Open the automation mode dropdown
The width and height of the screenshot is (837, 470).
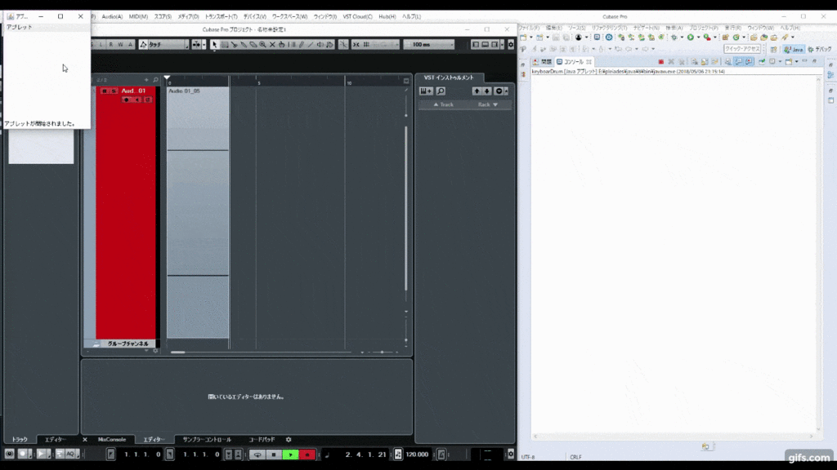click(186, 45)
